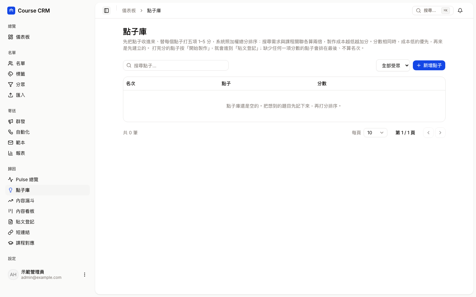
Task: Click the 設定 section label
Action: [12, 259]
